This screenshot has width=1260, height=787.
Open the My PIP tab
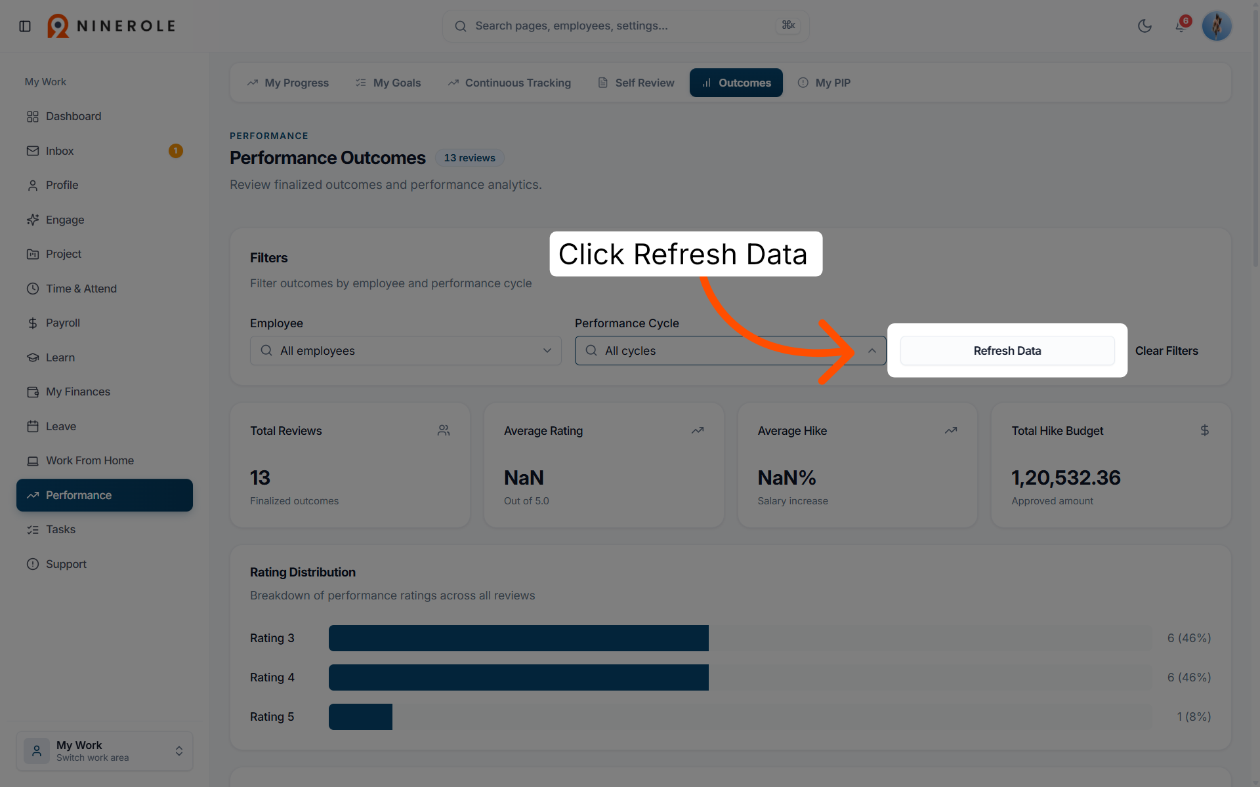[x=824, y=83]
